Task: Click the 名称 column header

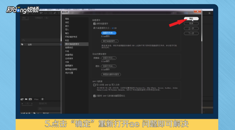Action: coord(30,44)
